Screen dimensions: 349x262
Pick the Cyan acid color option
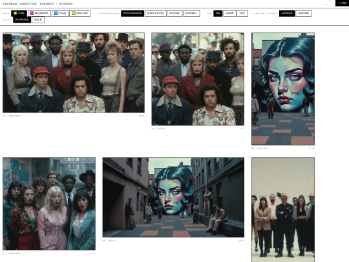click(60, 14)
